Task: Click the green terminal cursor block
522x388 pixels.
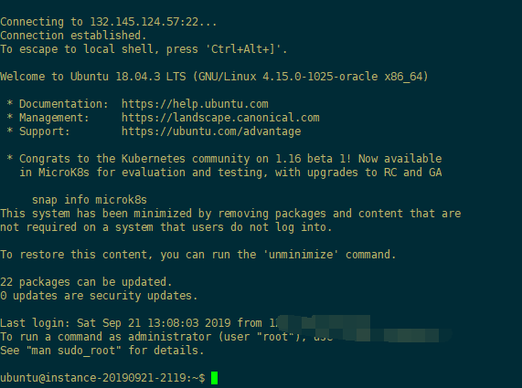Action: click(215, 378)
